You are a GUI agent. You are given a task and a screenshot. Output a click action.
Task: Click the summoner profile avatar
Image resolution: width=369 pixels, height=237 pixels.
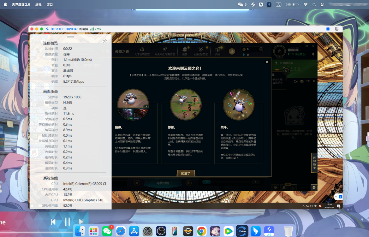coord(280,51)
